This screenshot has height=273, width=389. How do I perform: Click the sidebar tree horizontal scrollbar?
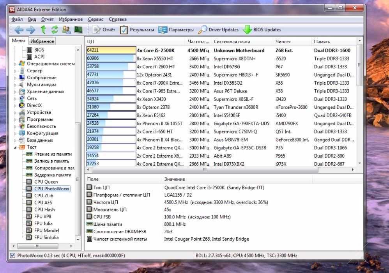38,246
